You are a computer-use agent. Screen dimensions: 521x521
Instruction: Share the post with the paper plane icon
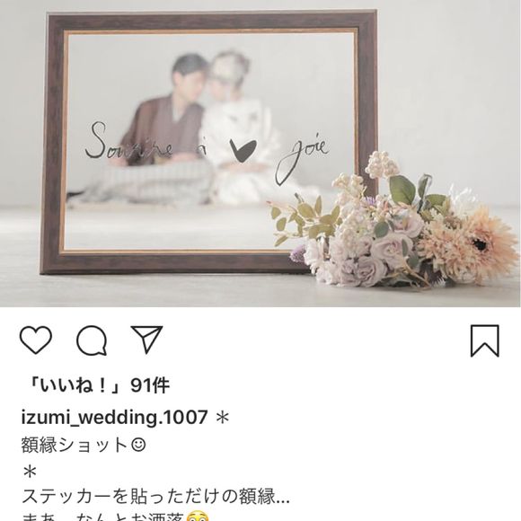coord(146,339)
